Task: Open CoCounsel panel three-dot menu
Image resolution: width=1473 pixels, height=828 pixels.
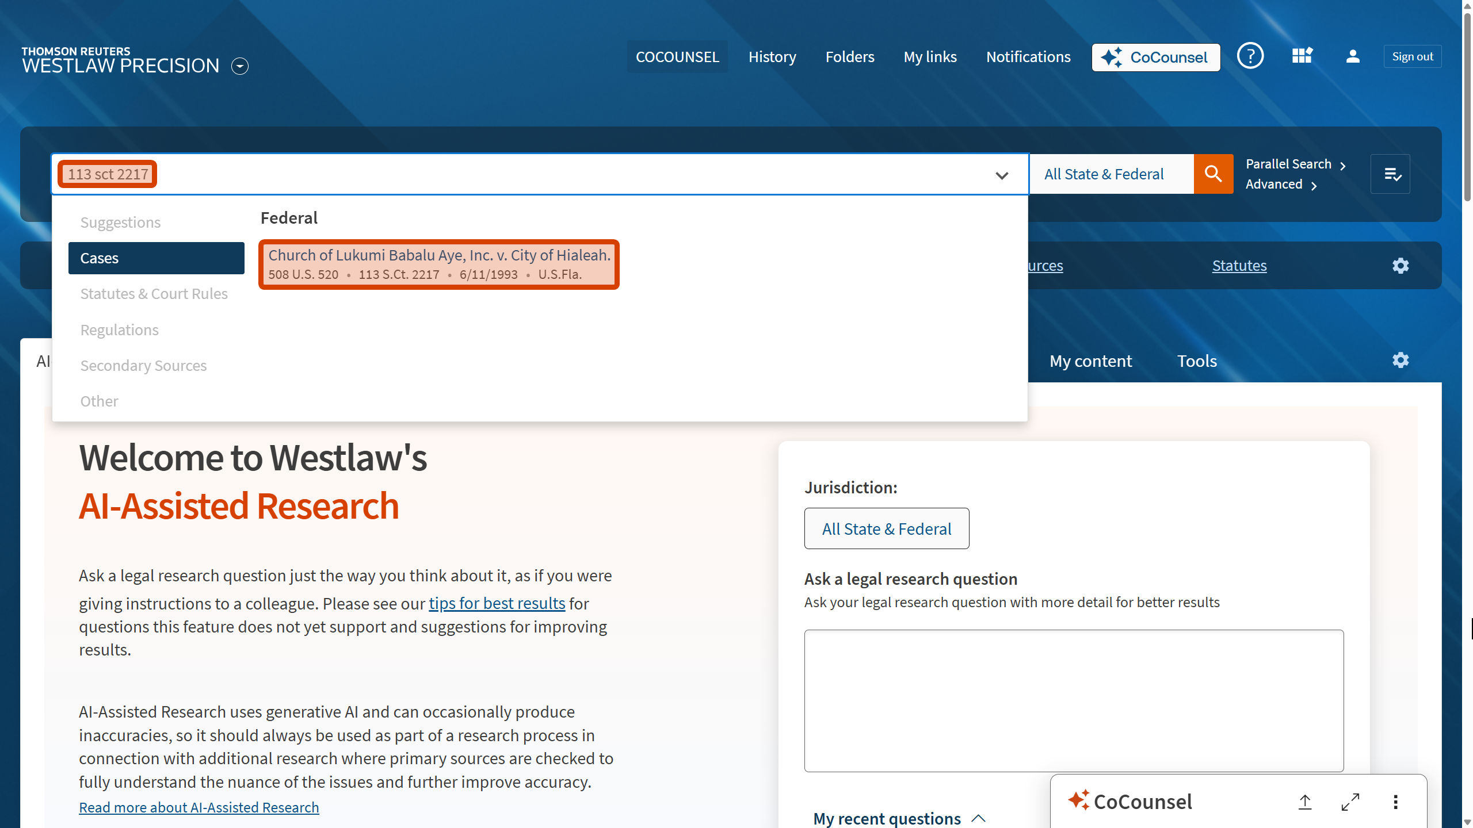Action: pos(1395,802)
